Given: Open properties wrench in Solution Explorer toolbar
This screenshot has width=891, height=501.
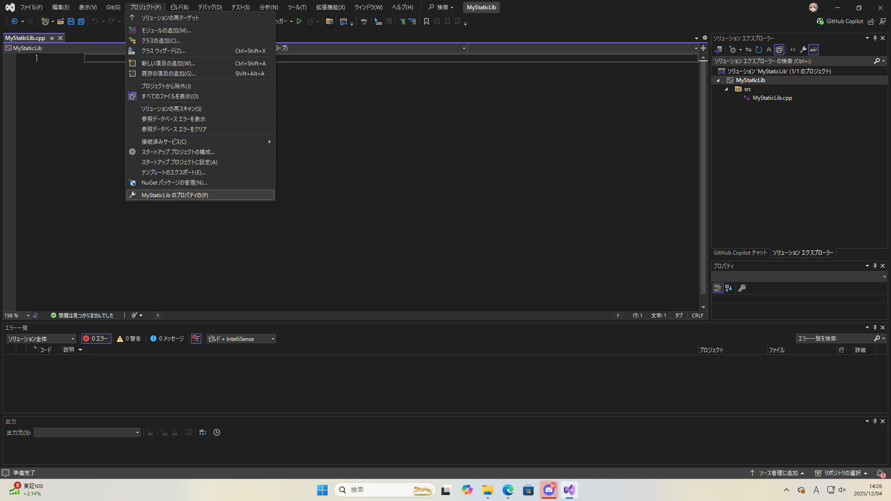Looking at the screenshot, I should (x=803, y=50).
